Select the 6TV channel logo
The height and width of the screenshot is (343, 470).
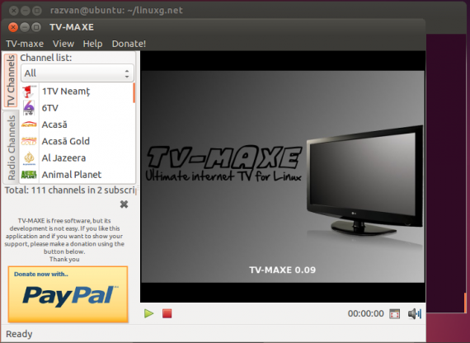pyautogui.click(x=29, y=108)
